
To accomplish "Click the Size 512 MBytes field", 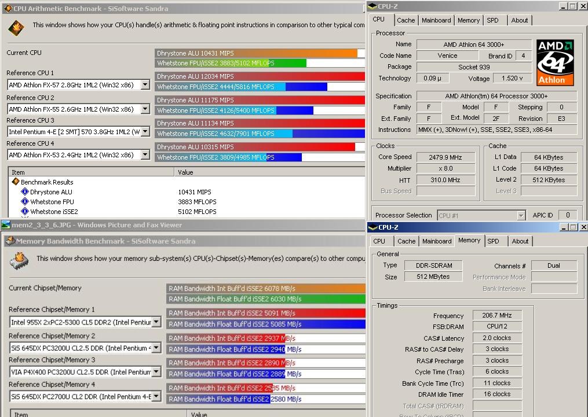I will [433, 276].
